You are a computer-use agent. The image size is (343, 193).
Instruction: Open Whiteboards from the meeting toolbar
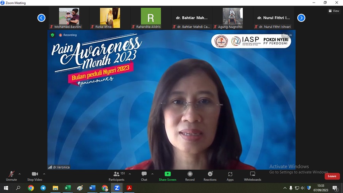tap(253, 175)
